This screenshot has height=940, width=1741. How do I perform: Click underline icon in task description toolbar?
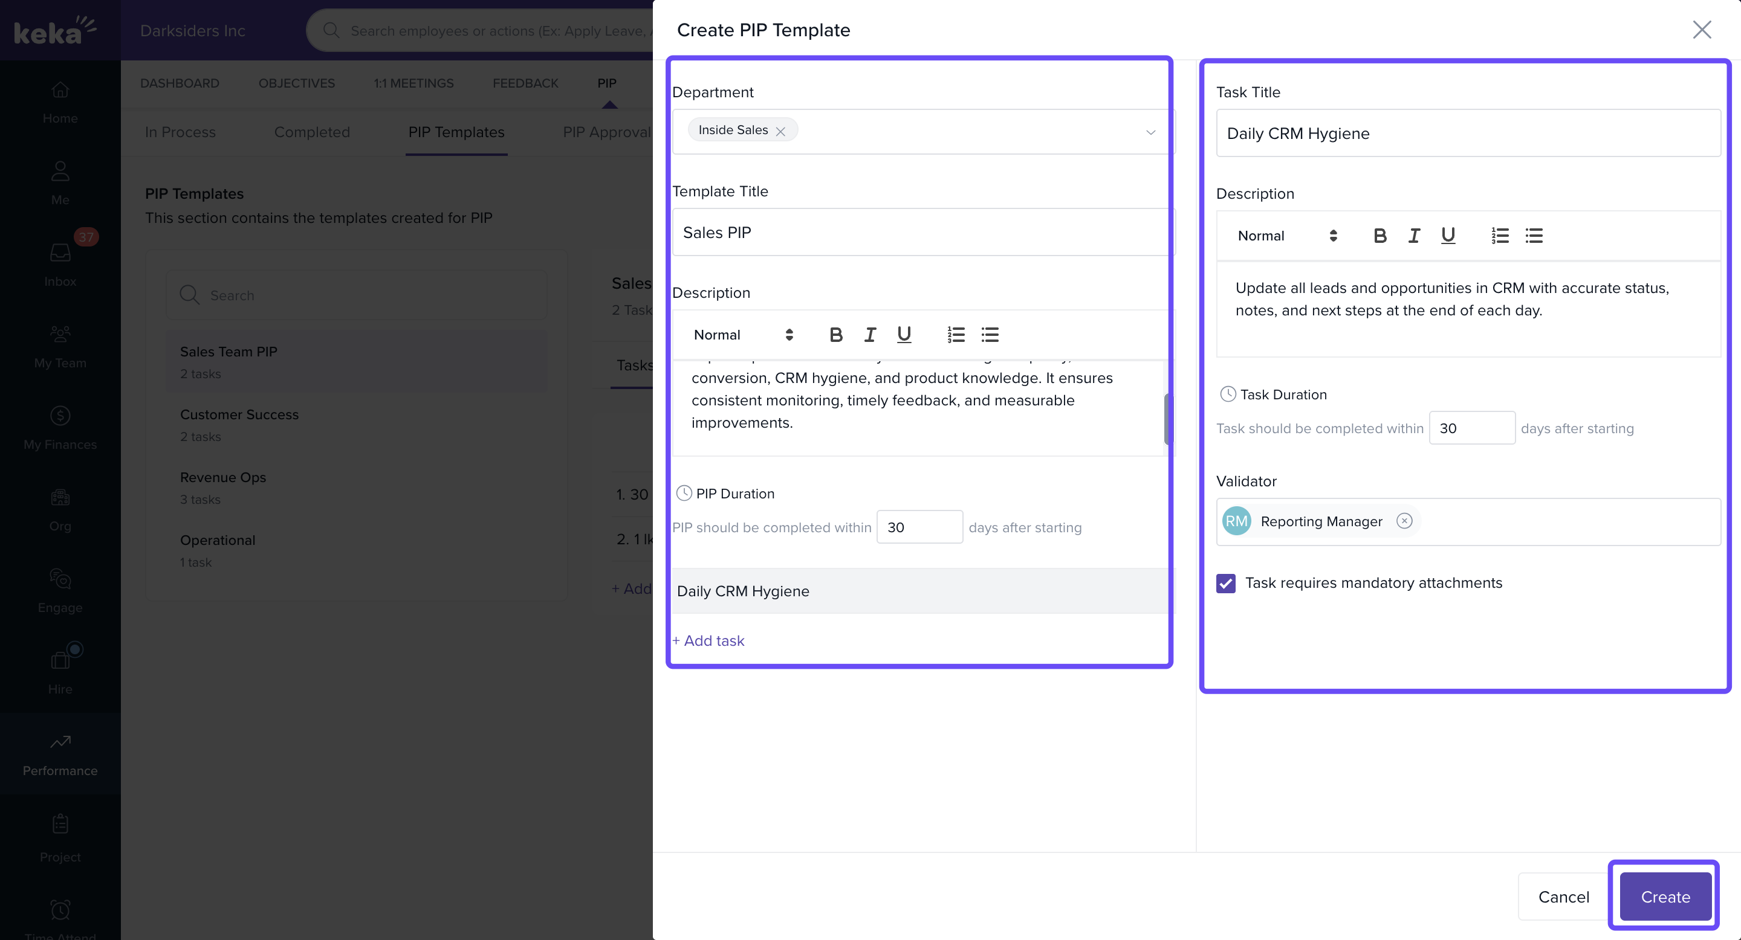tap(1448, 236)
